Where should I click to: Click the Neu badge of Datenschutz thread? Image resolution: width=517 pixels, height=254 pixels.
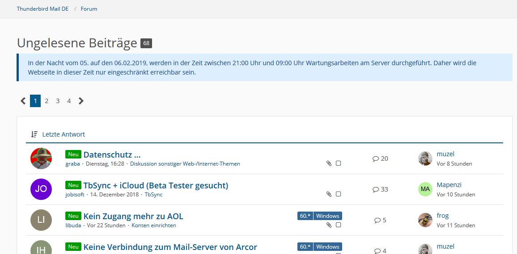coord(73,154)
